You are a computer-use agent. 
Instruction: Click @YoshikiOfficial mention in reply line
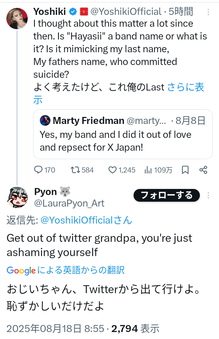tap(86, 220)
